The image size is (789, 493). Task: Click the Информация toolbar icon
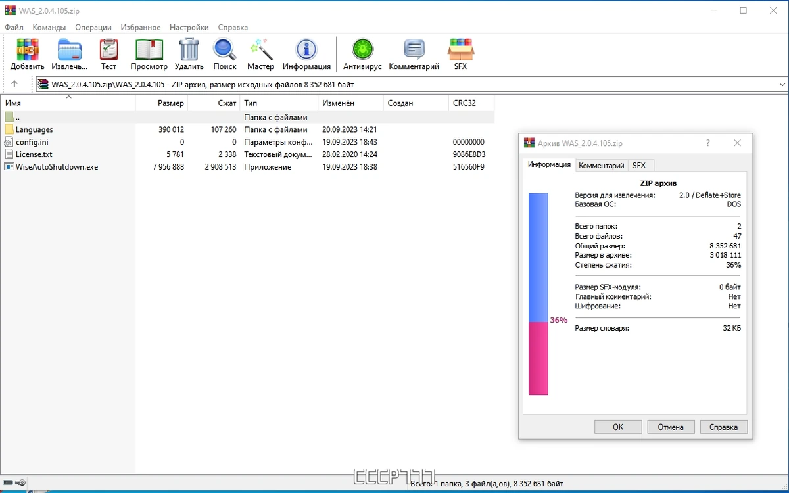coord(306,49)
